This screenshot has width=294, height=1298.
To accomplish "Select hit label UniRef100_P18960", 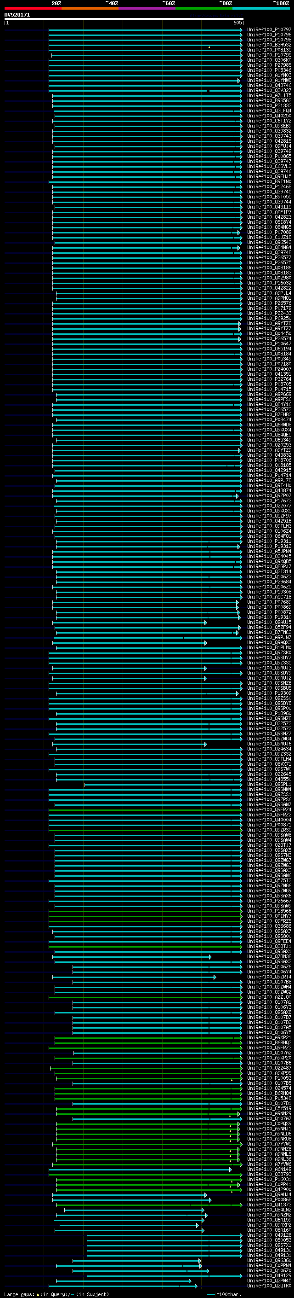I will [269, 714].
